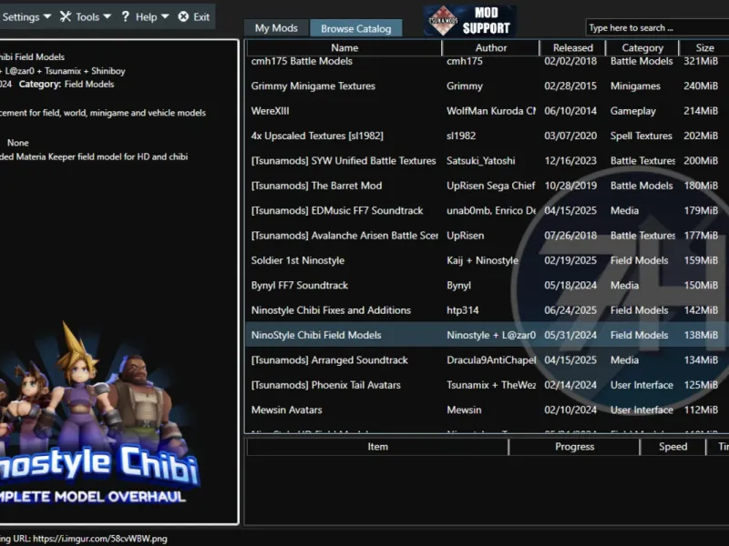Click the Tsunamods Mod Support banner
The width and height of the screenshot is (729, 546).
point(469,20)
